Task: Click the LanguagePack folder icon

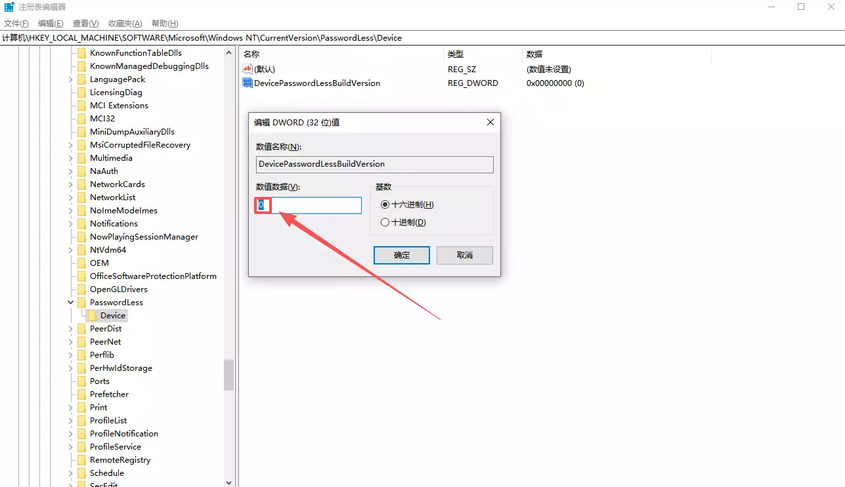Action: [x=81, y=79]
